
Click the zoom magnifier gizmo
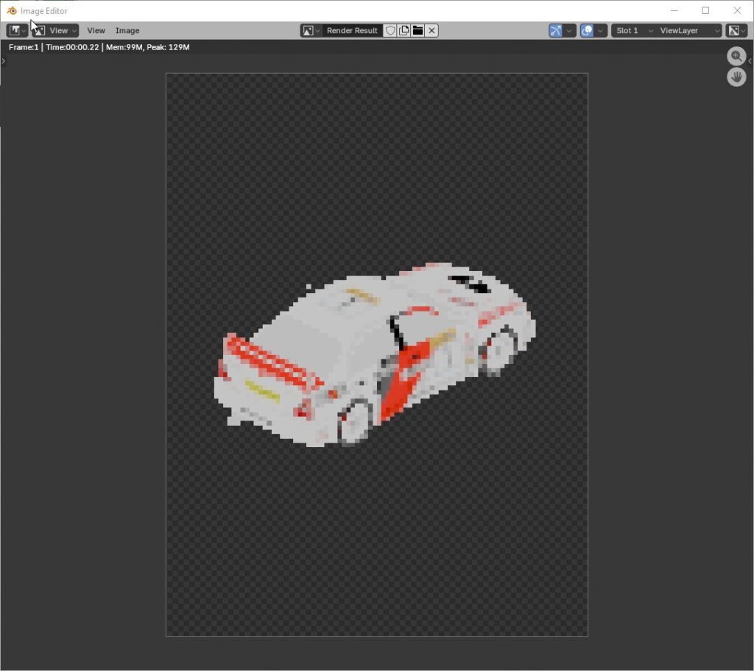[736, 57]
